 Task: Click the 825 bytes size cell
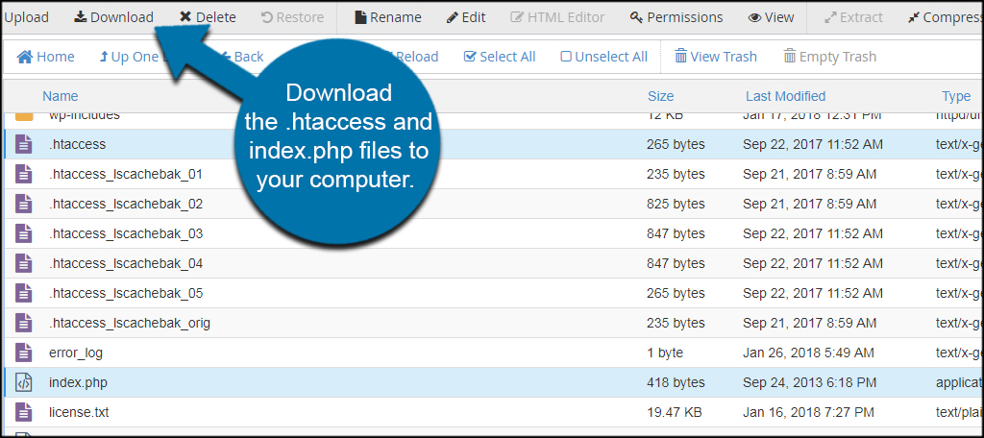click(676, 204)
